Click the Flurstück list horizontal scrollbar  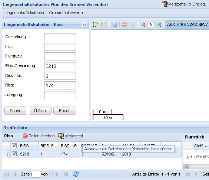196,167
